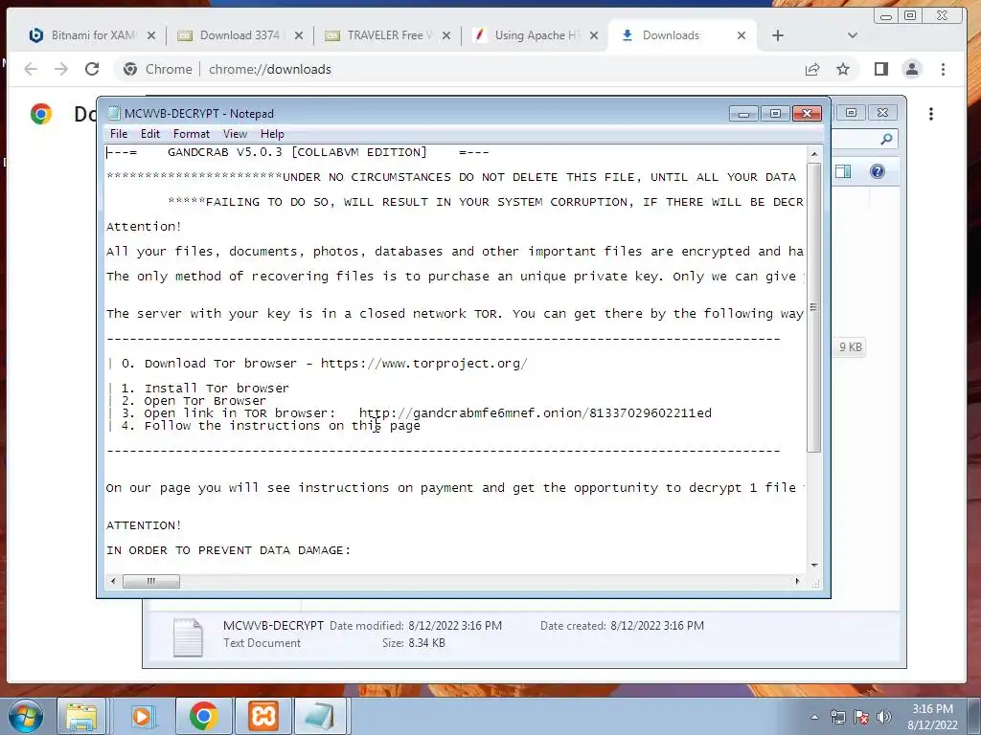
Task: Open the Windows Start menu
Action: (25, 716)
